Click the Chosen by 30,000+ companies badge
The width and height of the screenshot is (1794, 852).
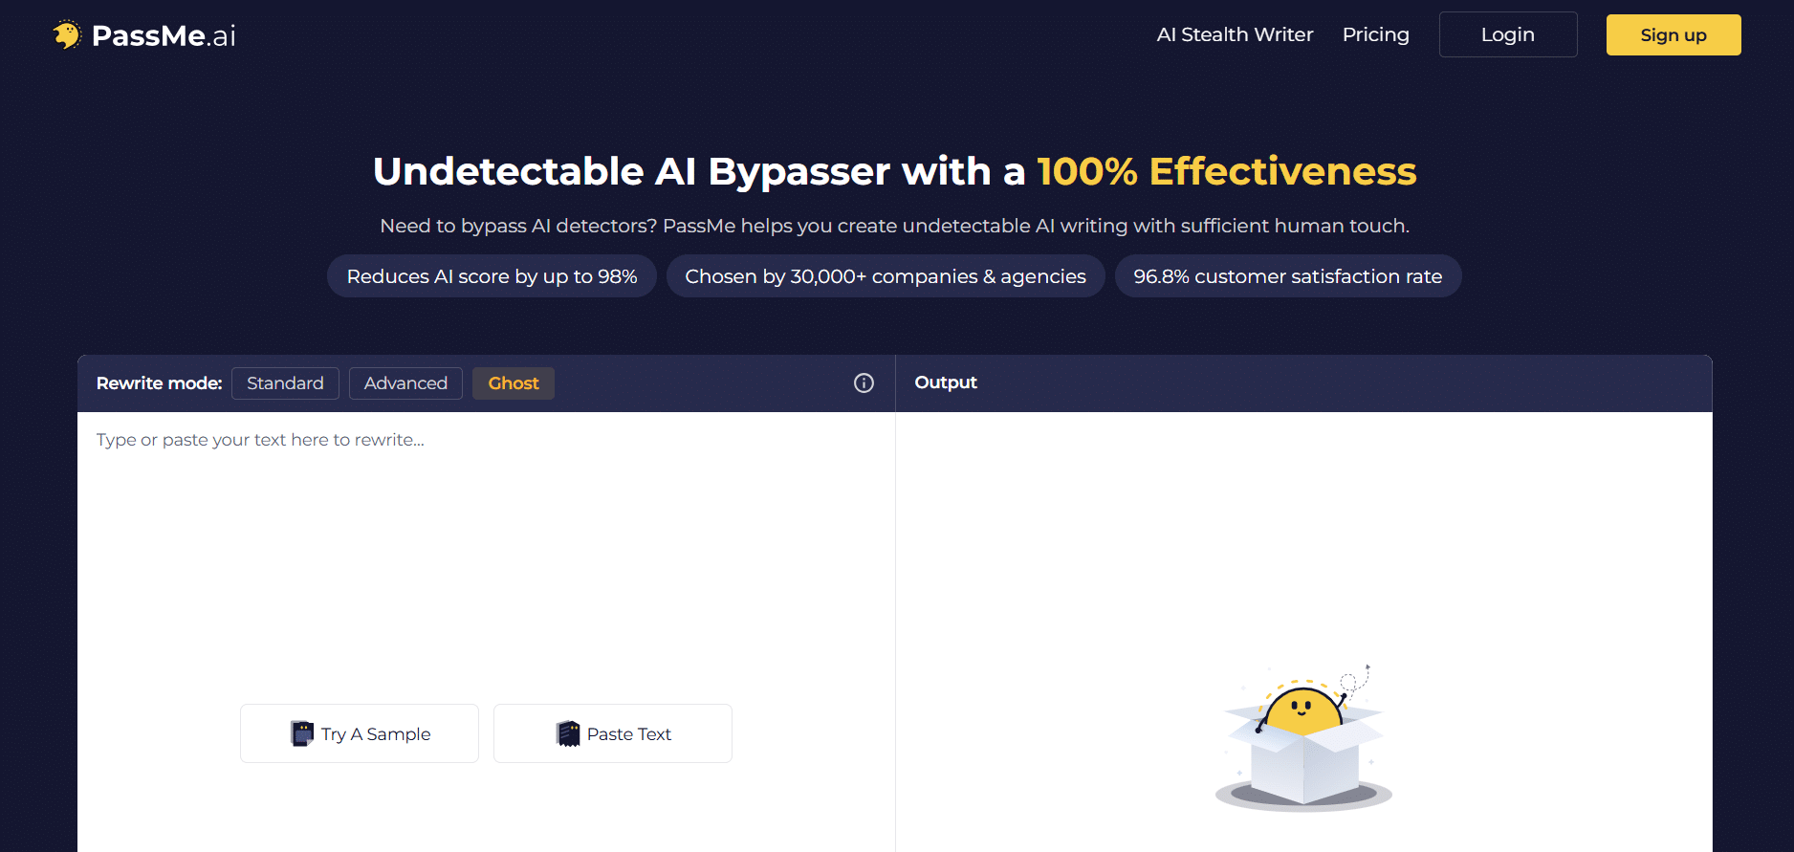tap(886, 276)
